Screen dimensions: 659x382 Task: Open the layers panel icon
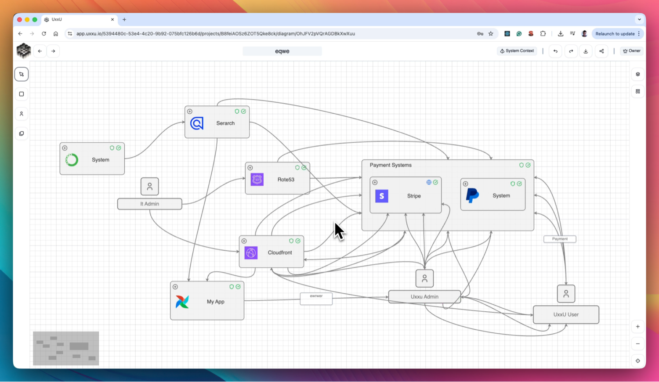637,74
